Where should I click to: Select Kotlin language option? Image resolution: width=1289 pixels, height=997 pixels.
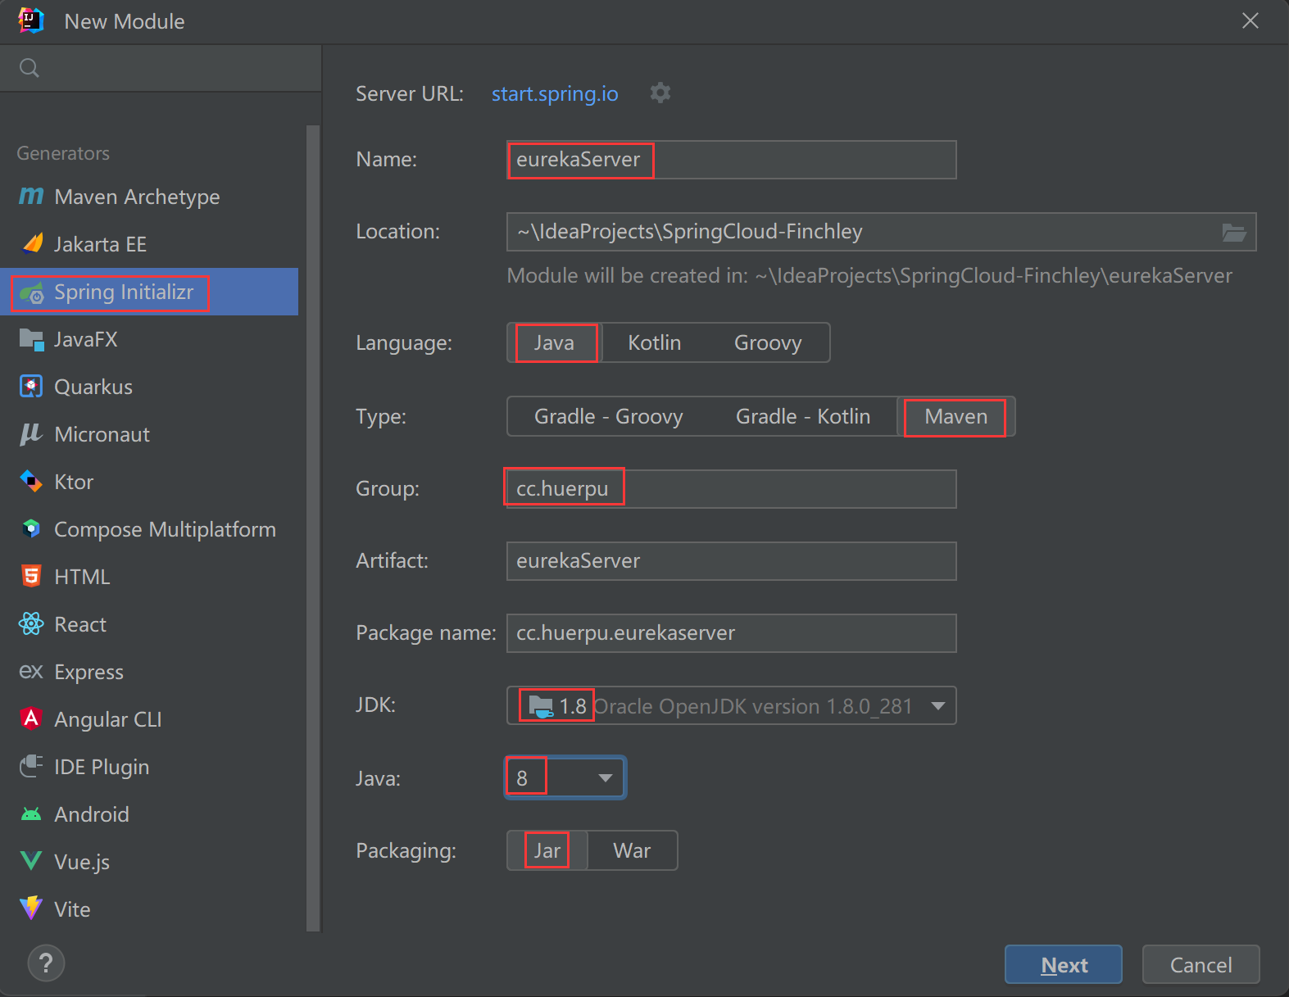(x=654, y=342)
